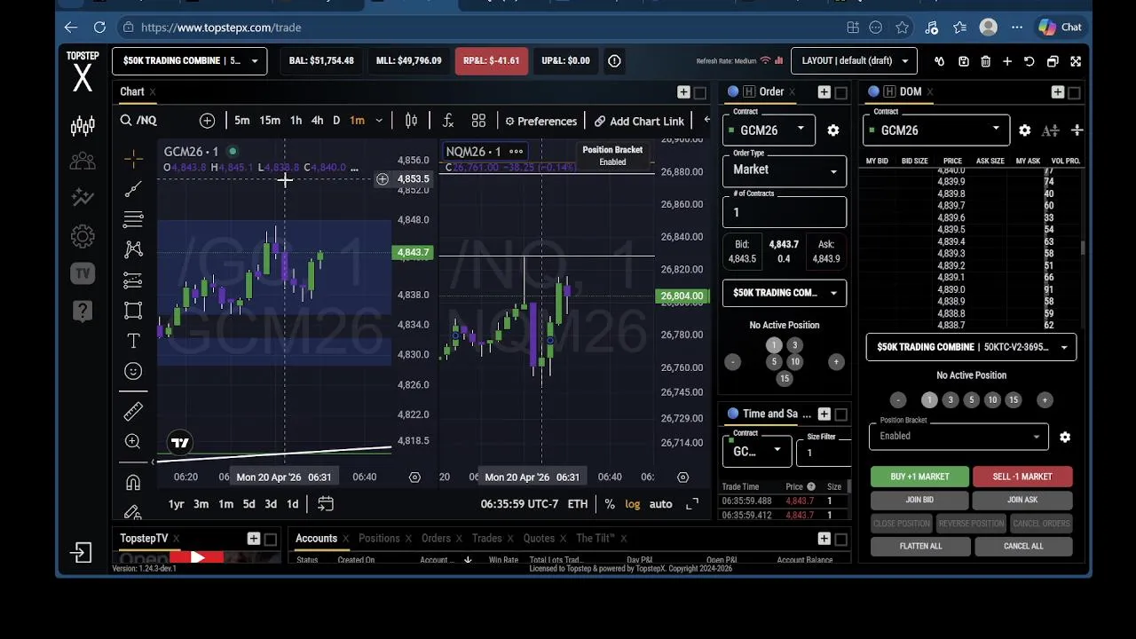Screen dimensions: 1136x639
Task: Open the DOM account 50KTC-V2 dropdown
Action: point(972,347)
